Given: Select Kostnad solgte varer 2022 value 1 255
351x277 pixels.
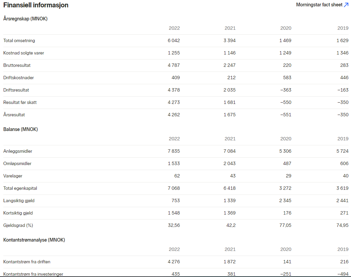Looking at the screenshot, I should pos(174,53).
